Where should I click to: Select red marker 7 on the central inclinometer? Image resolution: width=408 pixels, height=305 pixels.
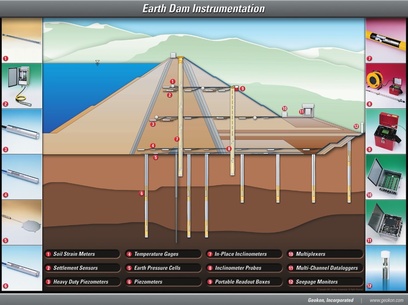click(x=177, y=139)
